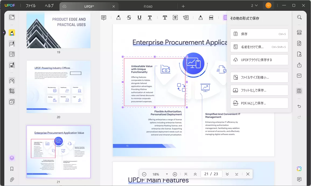Choose フラット化して保存 option
Image resolution: width=311 pixels, height=186 pixels.
pos(259,90)
